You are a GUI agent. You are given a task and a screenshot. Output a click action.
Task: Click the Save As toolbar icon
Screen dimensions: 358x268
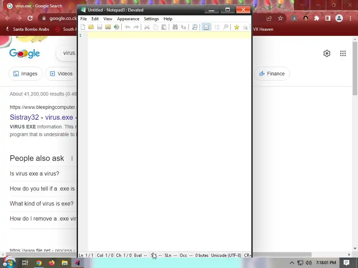click(x=108, y=27)
